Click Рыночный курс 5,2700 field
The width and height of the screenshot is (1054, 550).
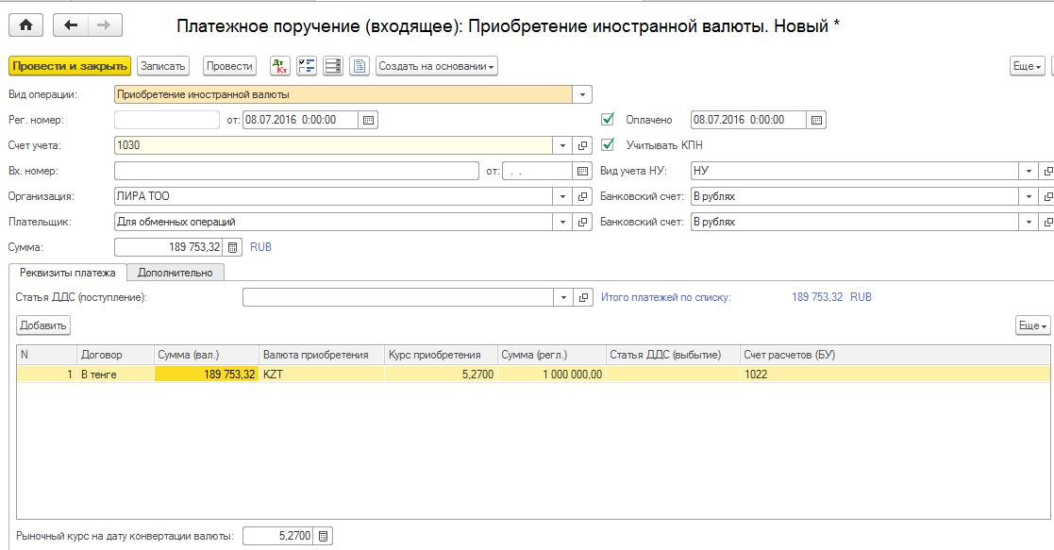pos(278,536)
